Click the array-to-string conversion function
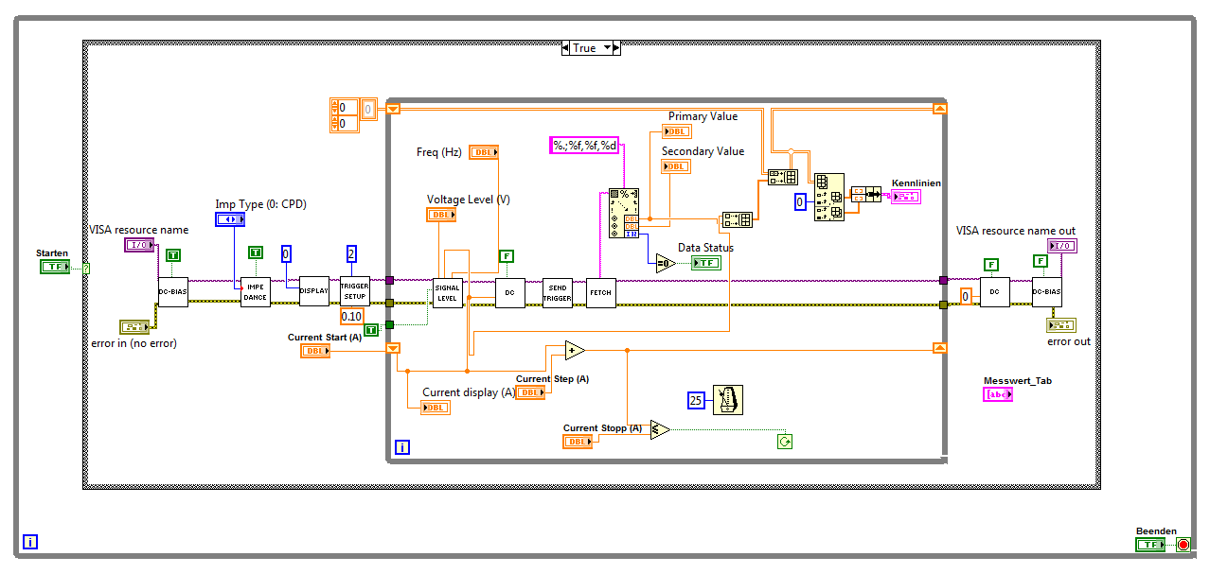The image size is (1210, 574). tap(866, 195)
